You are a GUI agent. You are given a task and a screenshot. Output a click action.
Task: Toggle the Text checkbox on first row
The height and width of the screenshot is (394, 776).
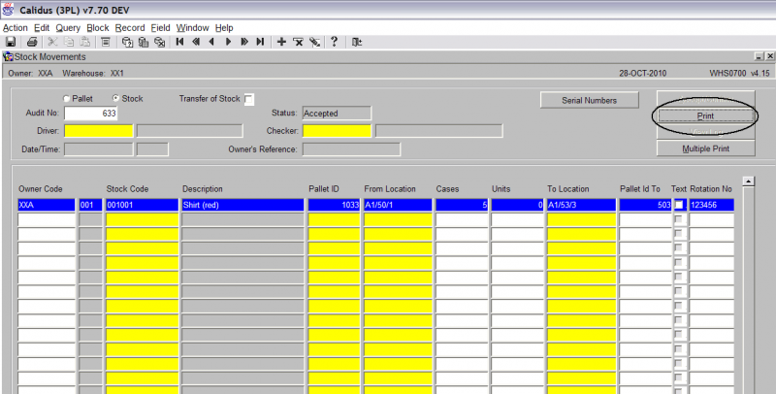point(679,205)
